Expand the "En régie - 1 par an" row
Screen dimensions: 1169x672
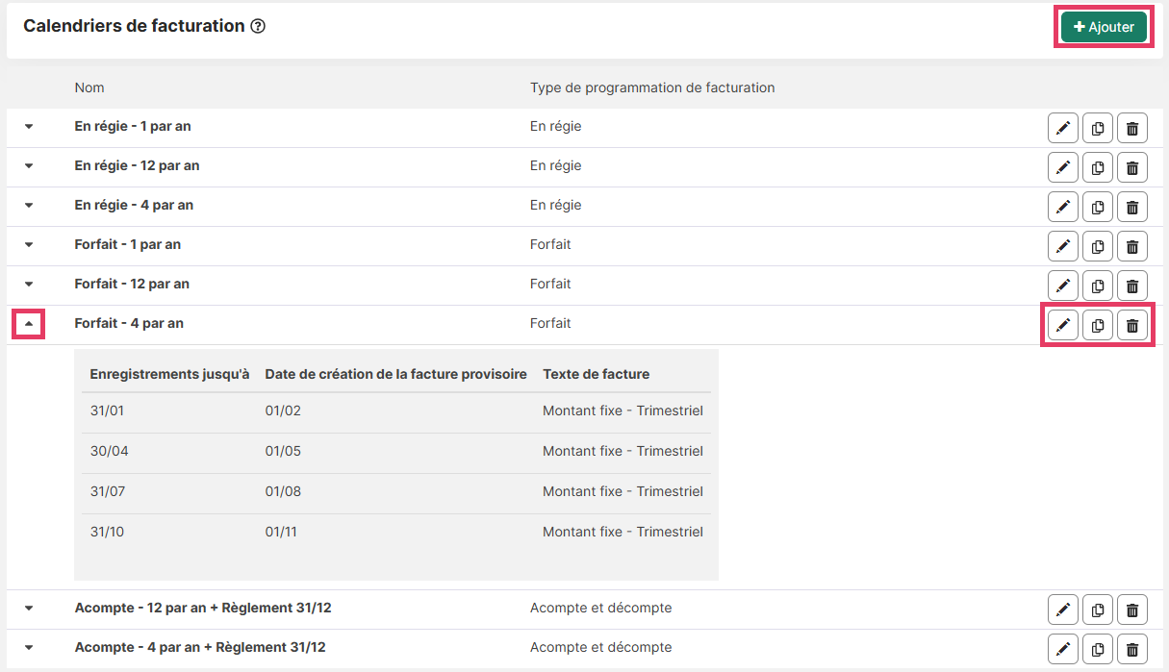pos(29,127)
